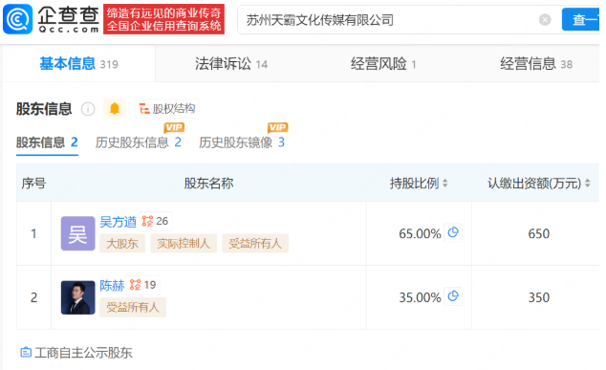
Task: Sort by 认缴出资额 column arrows
Action: (x=587, y=183)
